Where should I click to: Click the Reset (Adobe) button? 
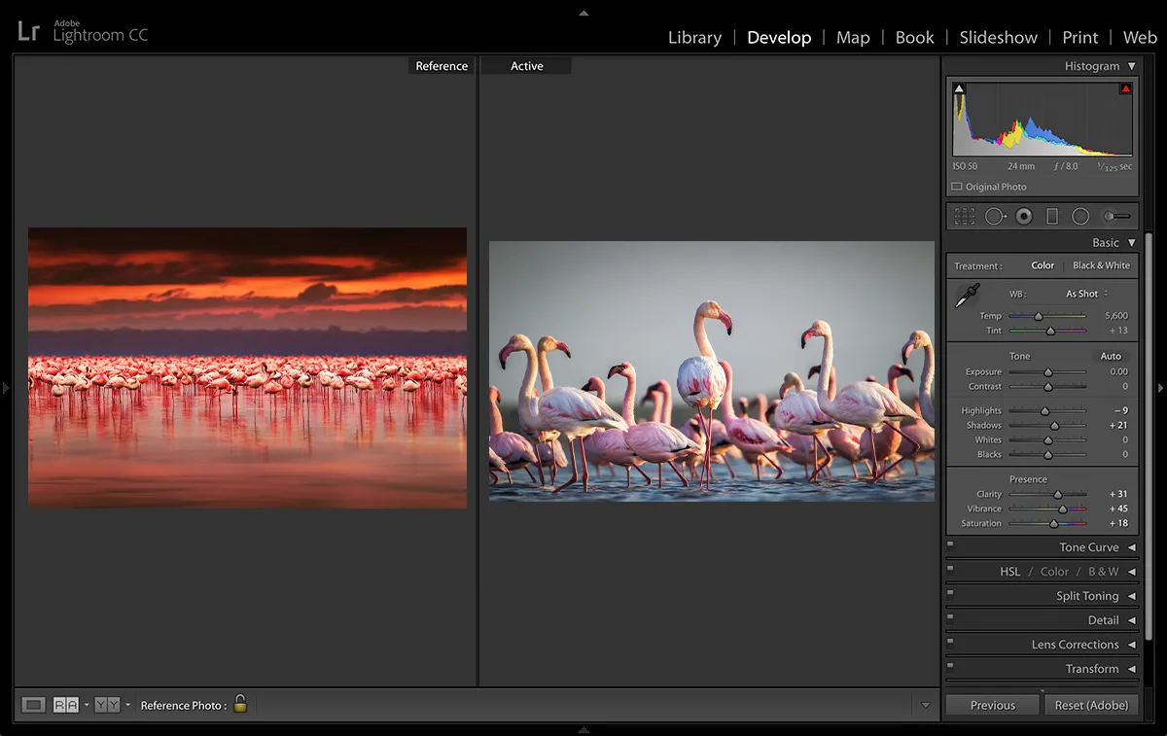[1091, 705]
